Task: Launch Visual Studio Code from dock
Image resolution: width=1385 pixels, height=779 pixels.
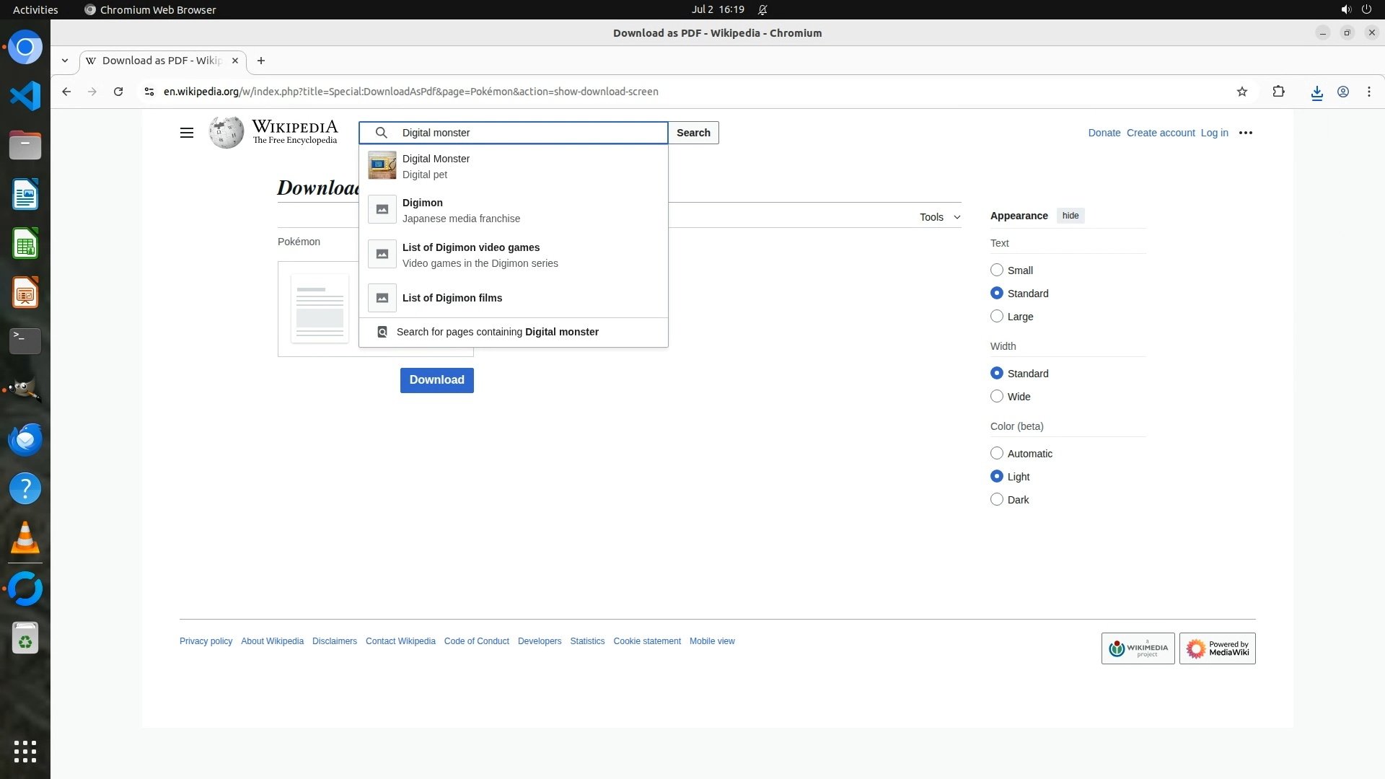Action: (x=25, y=96)
